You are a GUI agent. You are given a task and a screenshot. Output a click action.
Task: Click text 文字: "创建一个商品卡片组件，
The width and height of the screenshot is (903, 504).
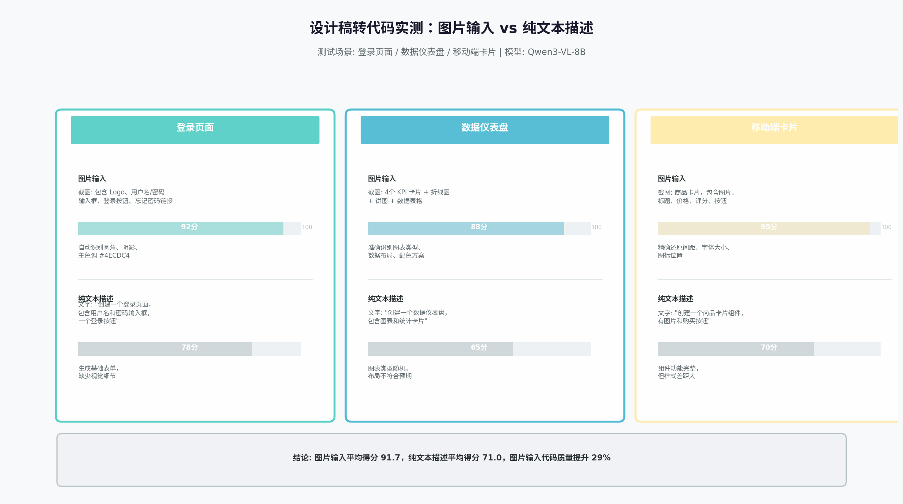coord(701,313)
